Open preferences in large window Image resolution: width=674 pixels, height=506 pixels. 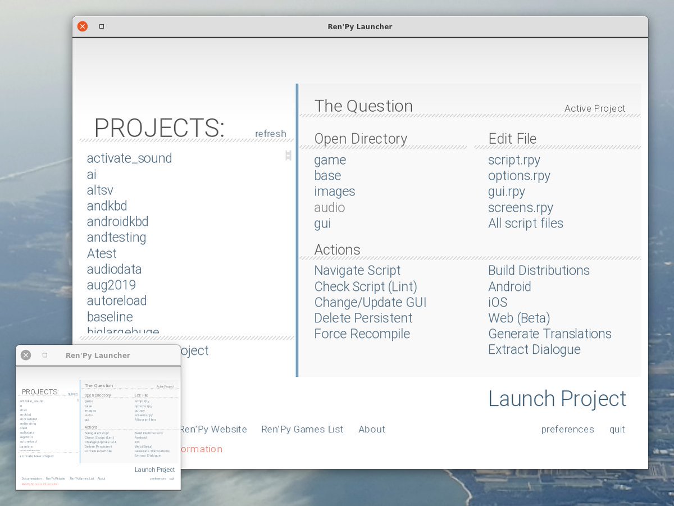coord(567,429)
